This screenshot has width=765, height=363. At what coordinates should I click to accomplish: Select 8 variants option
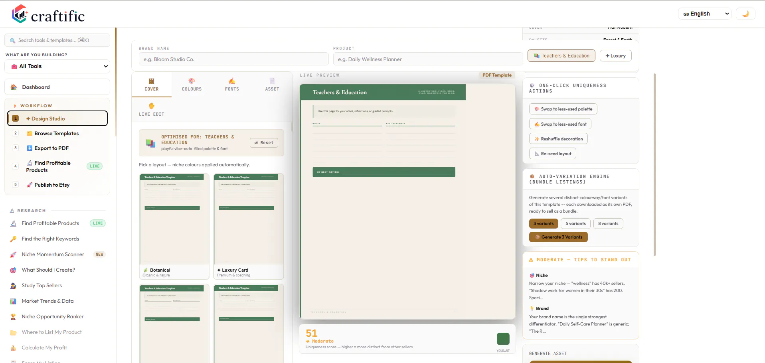pyautogui.click(x=608, y=224)
